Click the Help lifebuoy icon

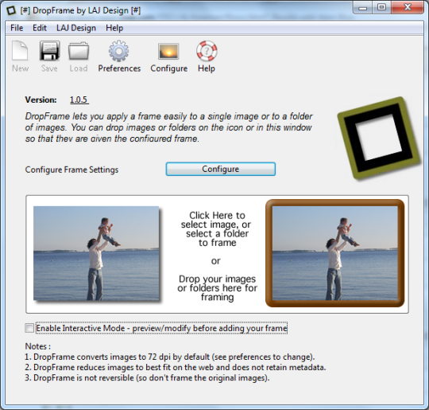click(207, 51)
